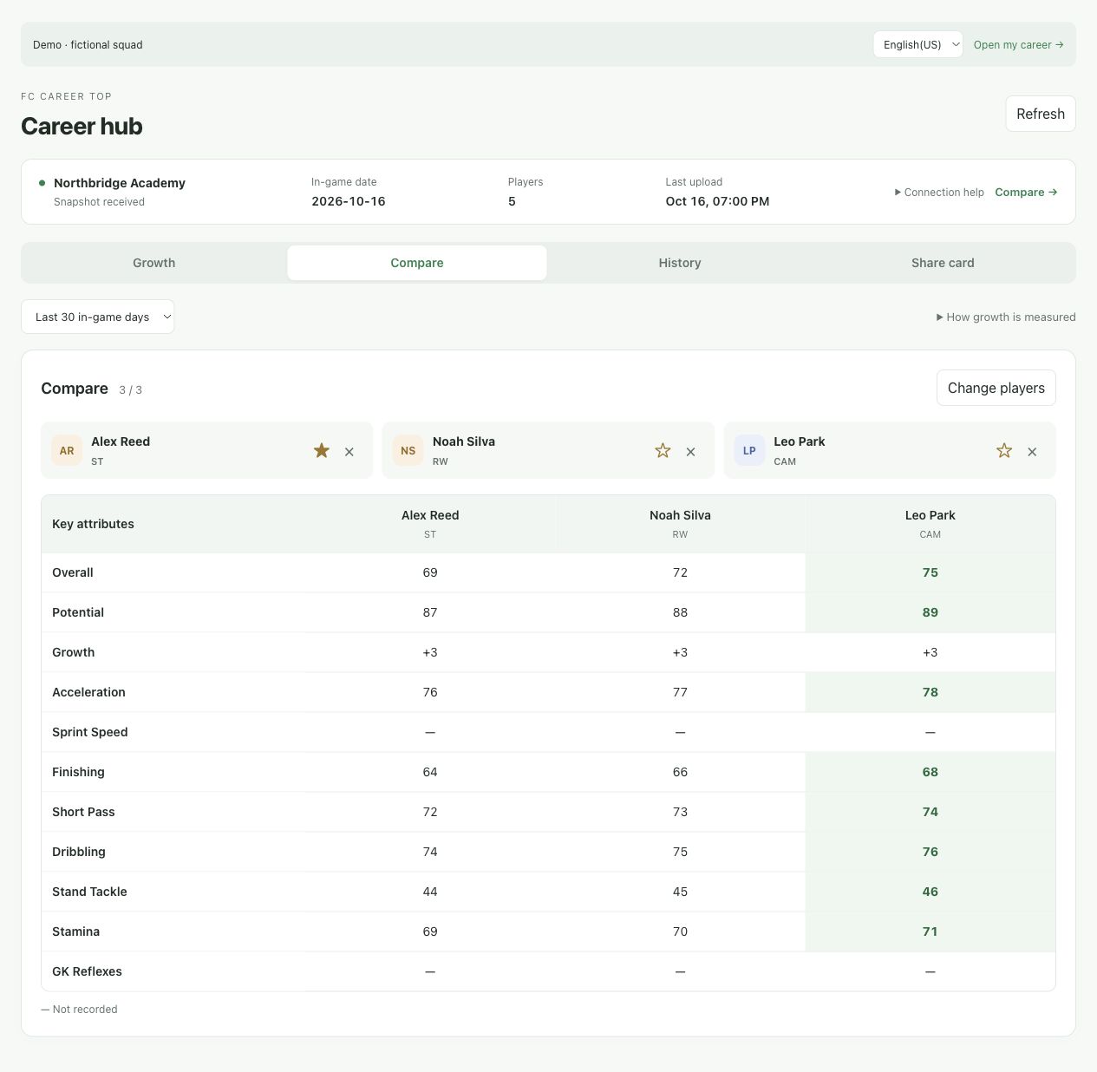The image size is (1097, 1072).
Task: Open the Last 30 in-game days dropdown
Action: tap(98, 317)
